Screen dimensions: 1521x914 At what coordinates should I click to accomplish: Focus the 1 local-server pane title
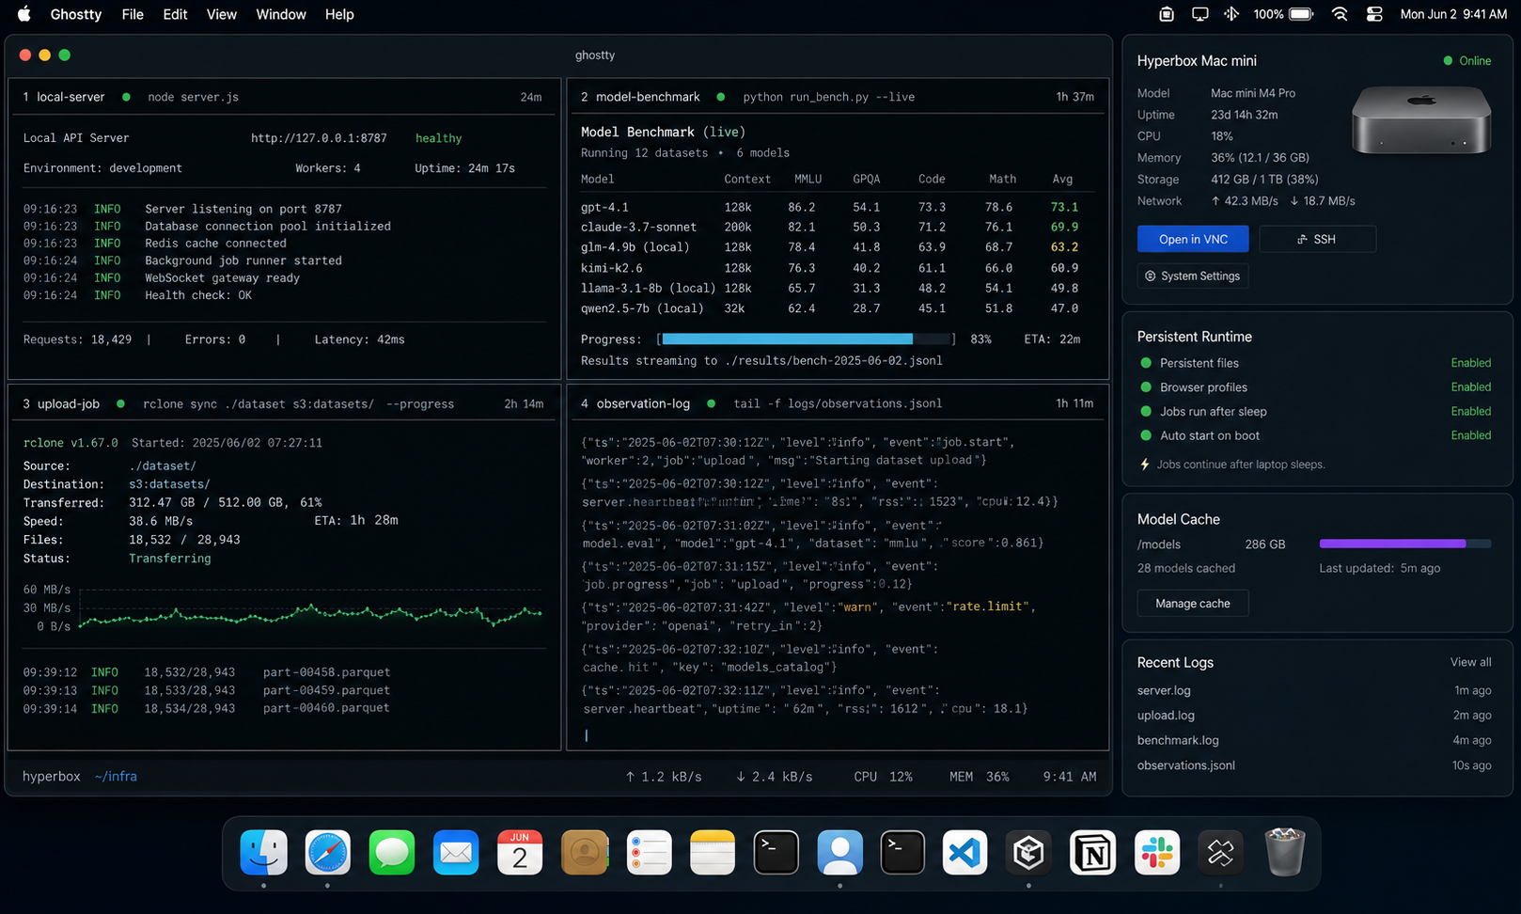[x=64, y=97]
